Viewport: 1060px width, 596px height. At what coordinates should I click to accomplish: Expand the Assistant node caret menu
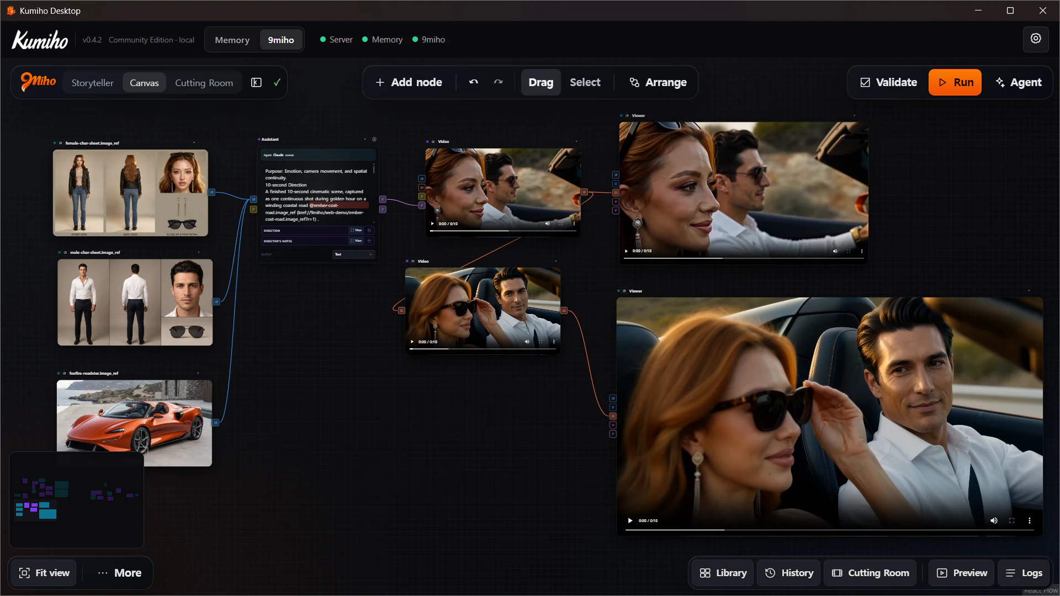365,139
